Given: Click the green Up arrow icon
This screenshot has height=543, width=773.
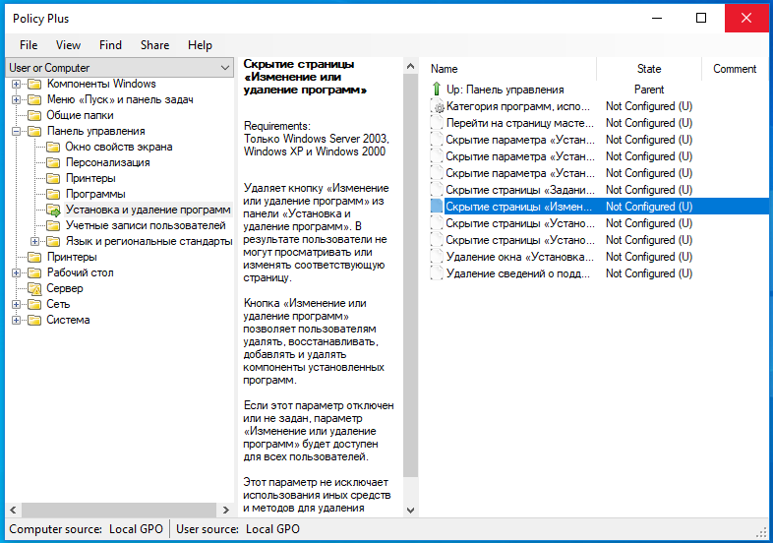Looking at the screenshot, I should pos(437,90).
